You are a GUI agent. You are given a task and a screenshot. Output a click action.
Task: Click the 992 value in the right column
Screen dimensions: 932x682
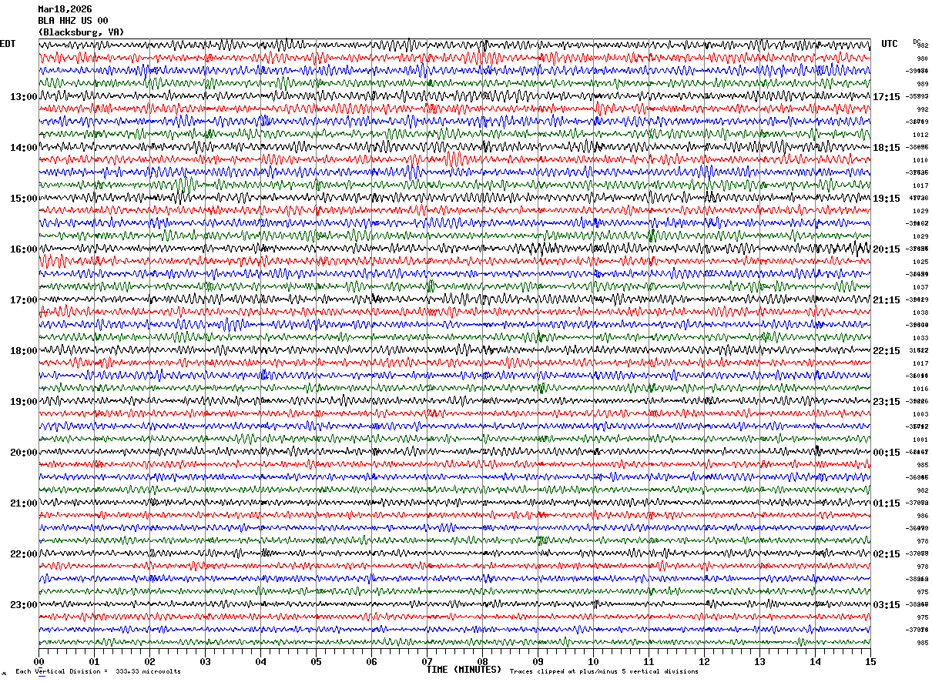click(x=922, y=109)
